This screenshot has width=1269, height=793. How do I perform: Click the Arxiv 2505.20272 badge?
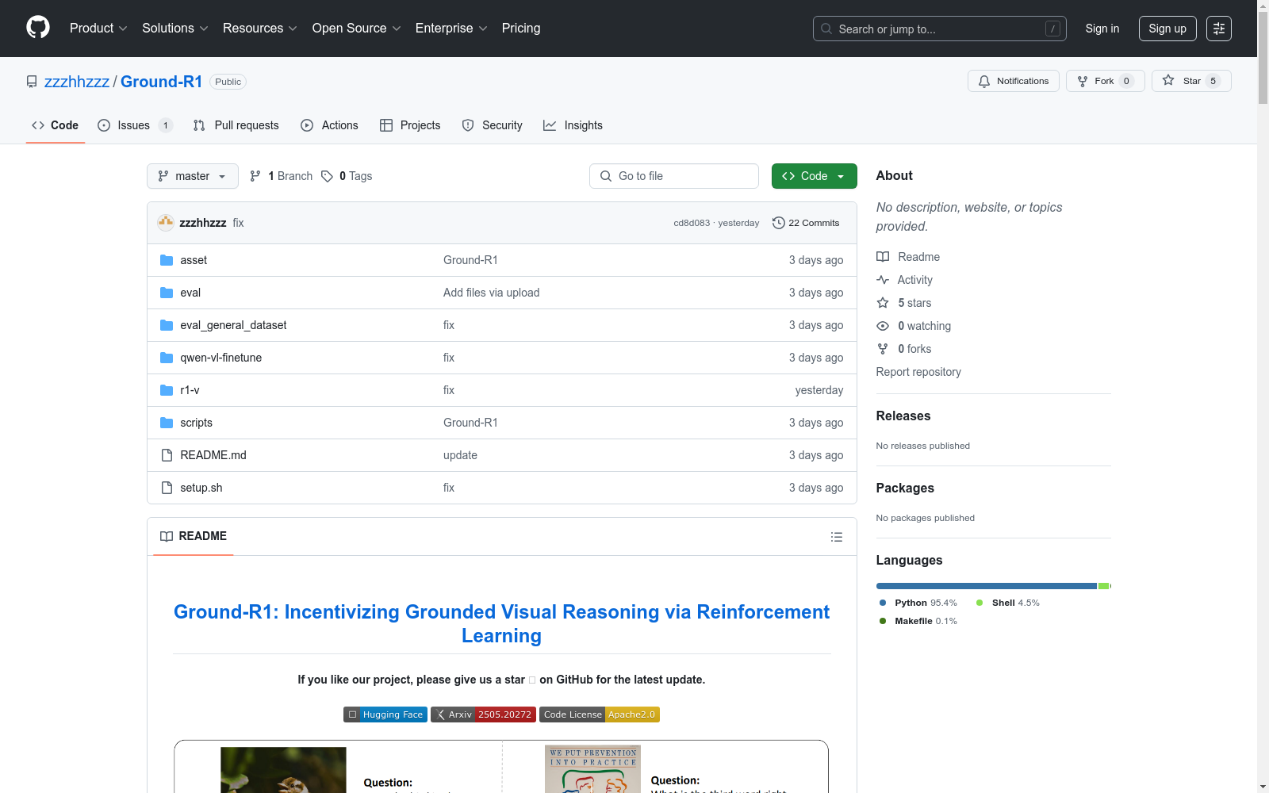tap(483, 714)
